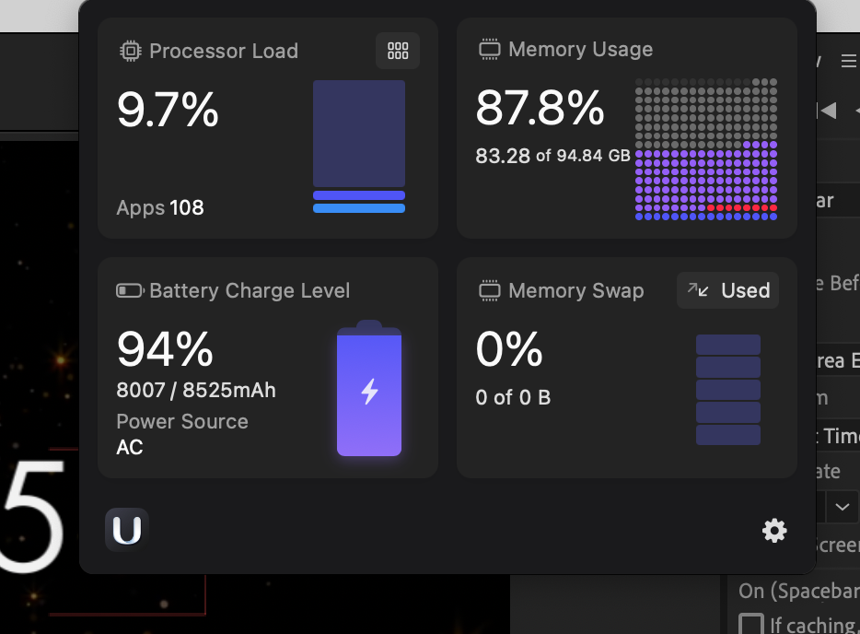The height and width of the screenshot is (634, 860).
Task: Open the dropdown chevron in right panel
Action: point(843,506)
